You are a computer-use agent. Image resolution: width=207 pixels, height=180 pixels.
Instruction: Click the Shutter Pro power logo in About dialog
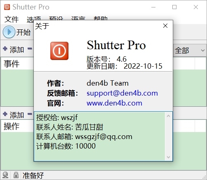pyautogui.click(x=59, y=51)
